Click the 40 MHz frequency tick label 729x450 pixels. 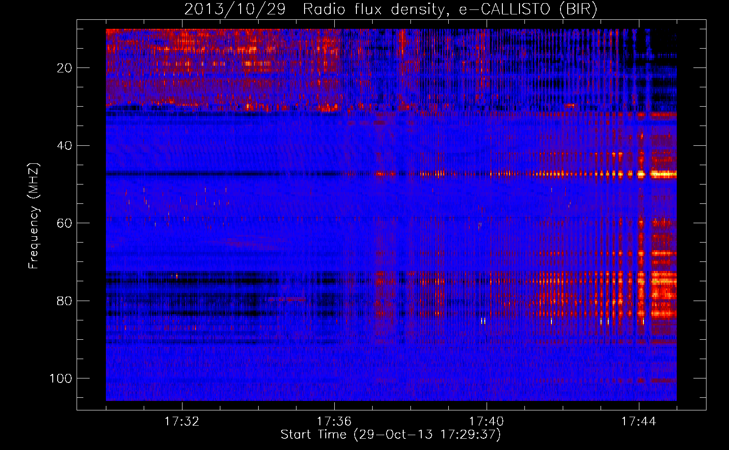point(64,146)
